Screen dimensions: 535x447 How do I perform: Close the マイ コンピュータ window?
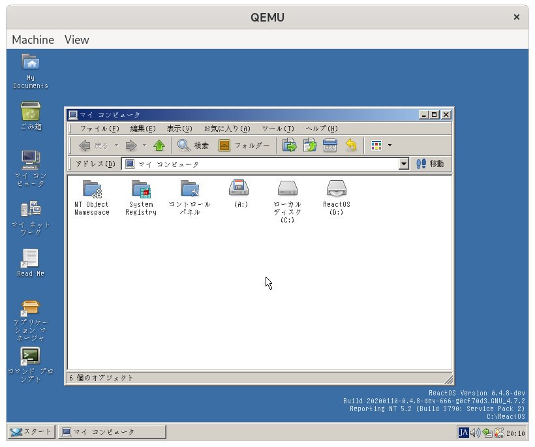point(446,115)
